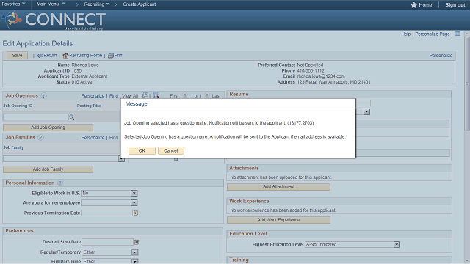The height and width of the screenshot is (264, 470).
Task: Expand the Eligible to Work in U.S. dropdown
Action: [134, 194]
